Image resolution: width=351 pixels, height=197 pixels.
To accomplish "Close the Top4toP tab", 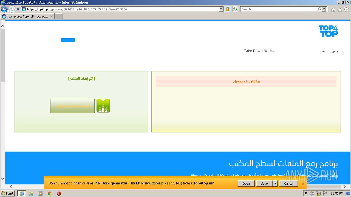I will coord(51,16).
